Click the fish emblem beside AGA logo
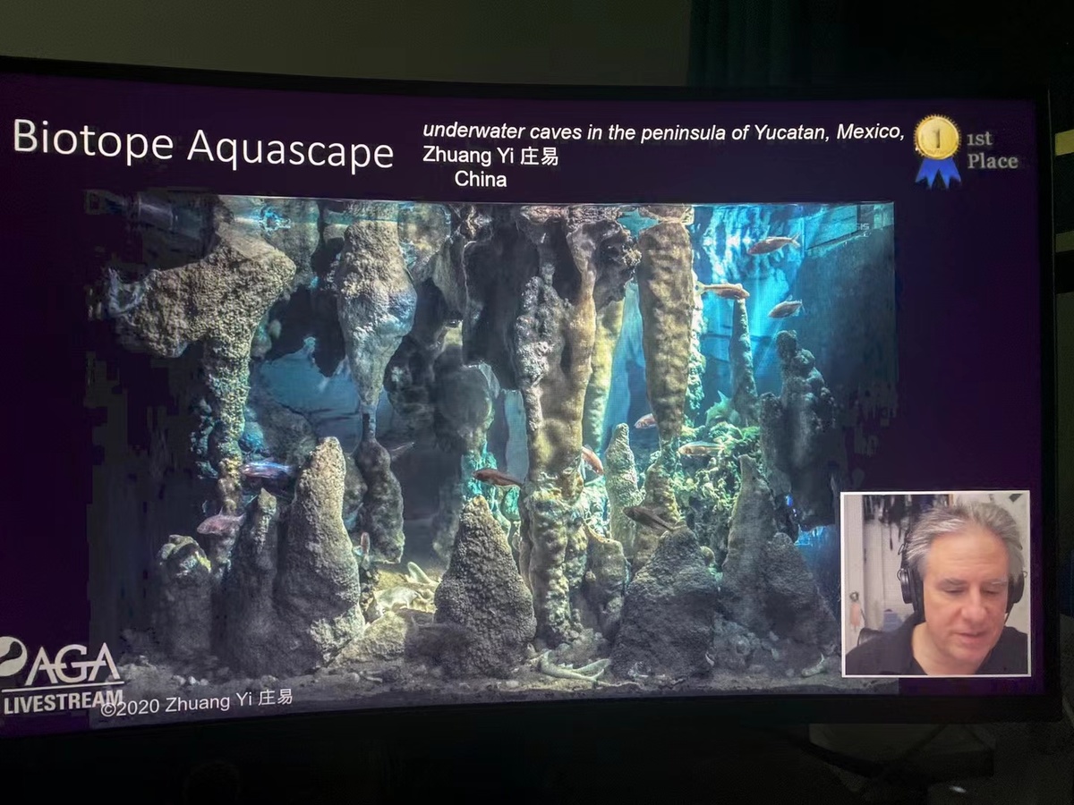The image size is (1074, 805). (x=13, y=657)
